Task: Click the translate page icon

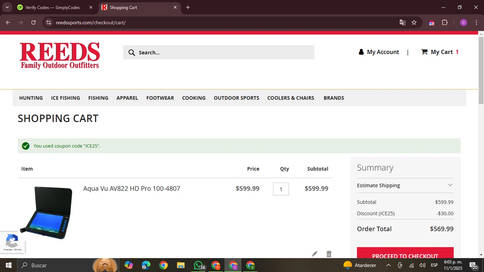Action: click(402, 23)
